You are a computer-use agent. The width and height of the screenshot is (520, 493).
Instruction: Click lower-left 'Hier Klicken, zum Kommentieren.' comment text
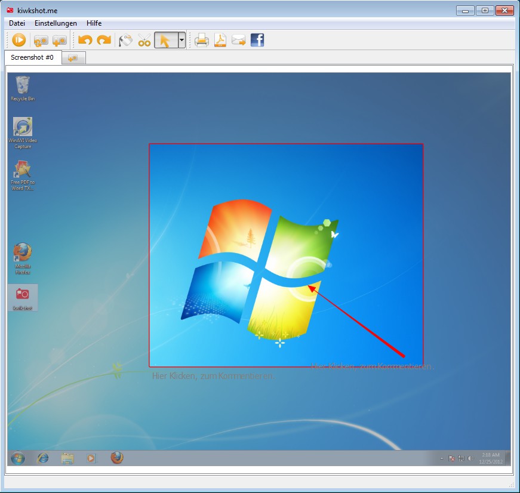(x=213, y=376)
